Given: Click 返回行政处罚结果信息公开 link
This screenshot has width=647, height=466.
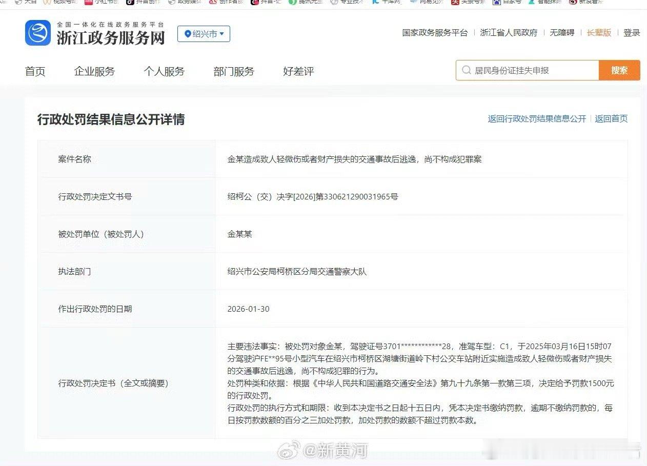Looking at the screenshot, I should pos(537,118).
